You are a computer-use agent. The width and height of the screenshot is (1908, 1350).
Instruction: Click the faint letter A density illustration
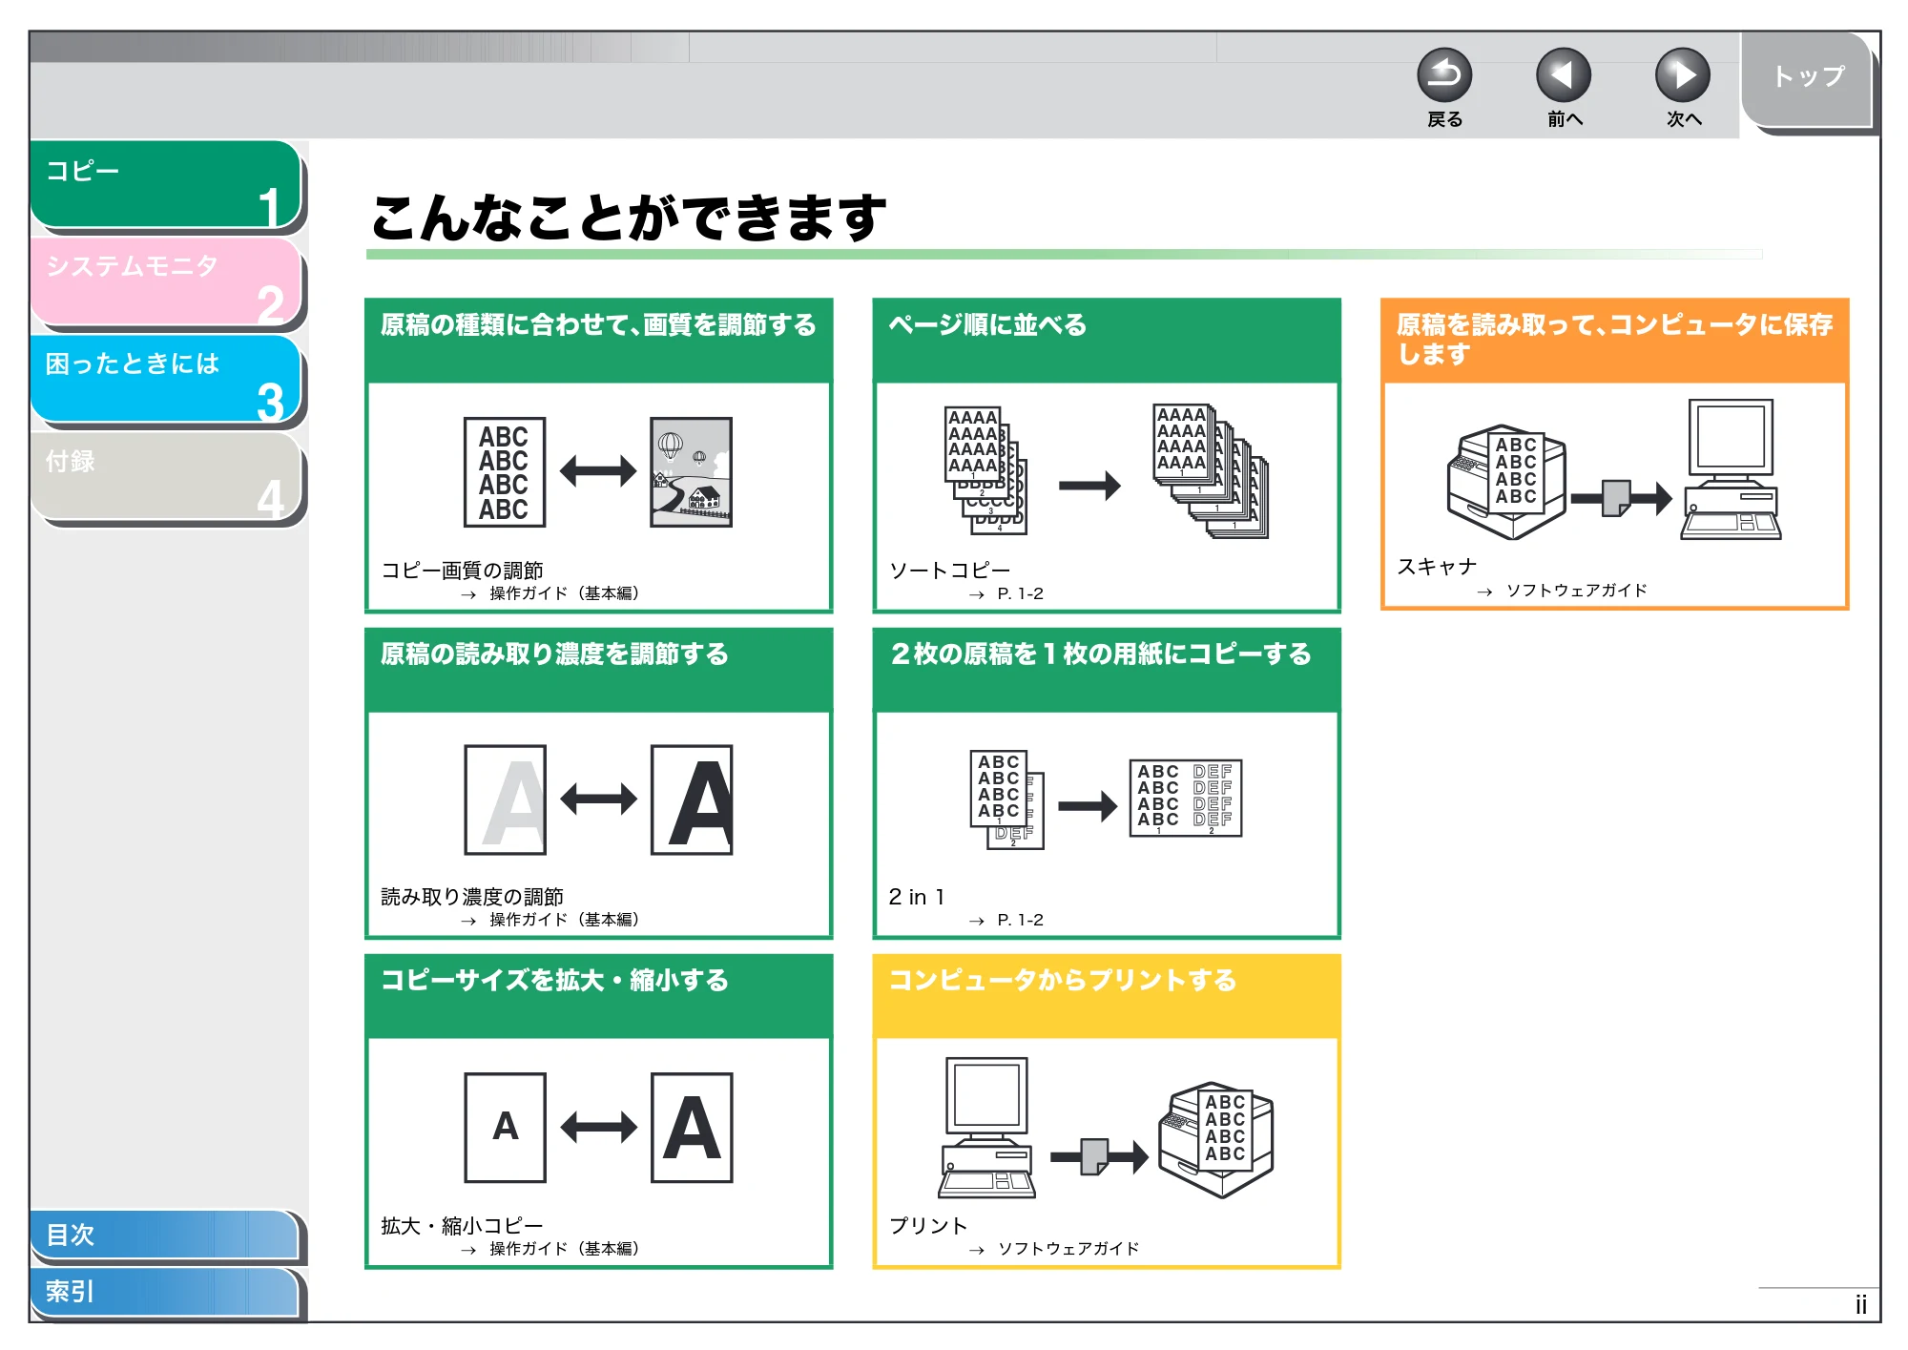(x=506, y=800)
